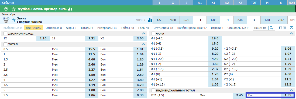296x99 pixels.
Task: Open the Игроки 4 tab
Action: 217,28
